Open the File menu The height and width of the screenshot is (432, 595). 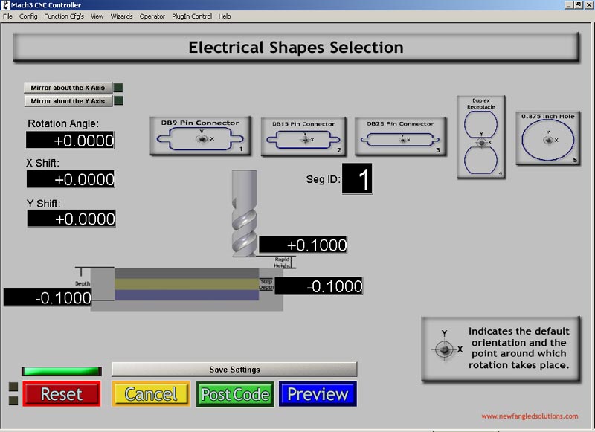pos(7,16)
